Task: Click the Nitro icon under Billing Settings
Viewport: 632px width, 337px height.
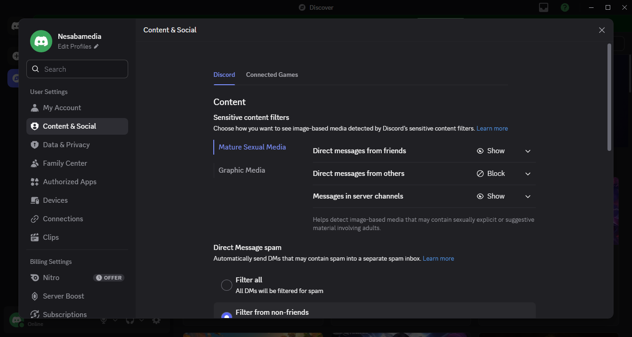Action: tap(35, 278)
